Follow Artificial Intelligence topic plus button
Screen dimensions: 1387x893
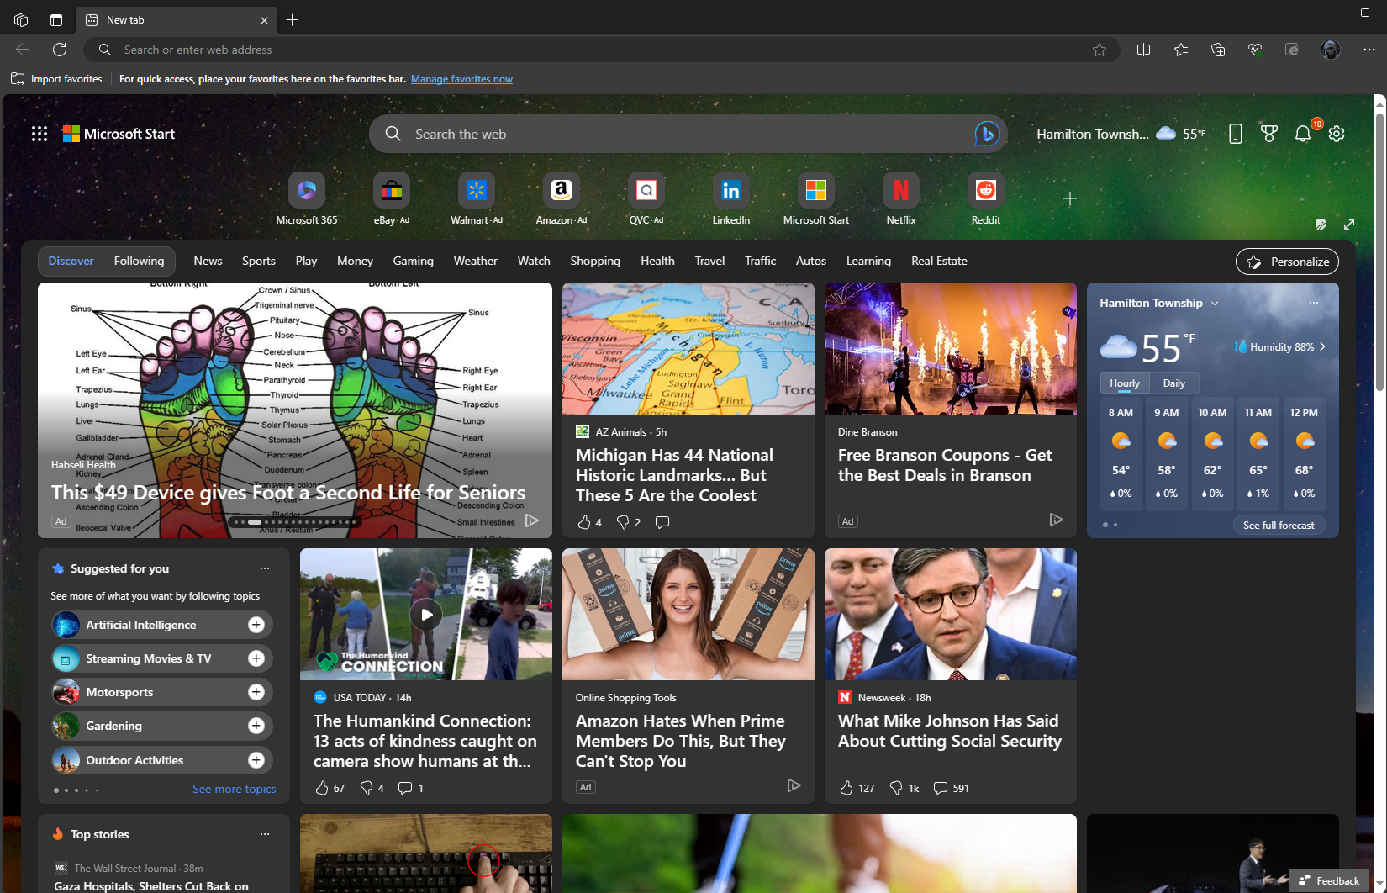tap(256, 625)
